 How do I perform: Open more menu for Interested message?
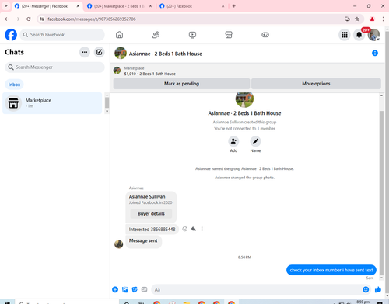[202, 229]
